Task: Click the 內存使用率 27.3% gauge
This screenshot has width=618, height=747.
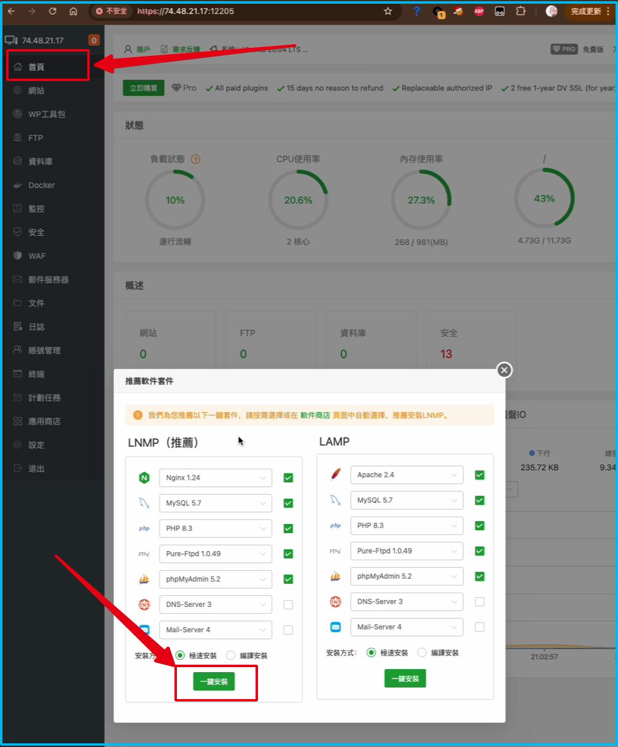Action: (421, 200)
